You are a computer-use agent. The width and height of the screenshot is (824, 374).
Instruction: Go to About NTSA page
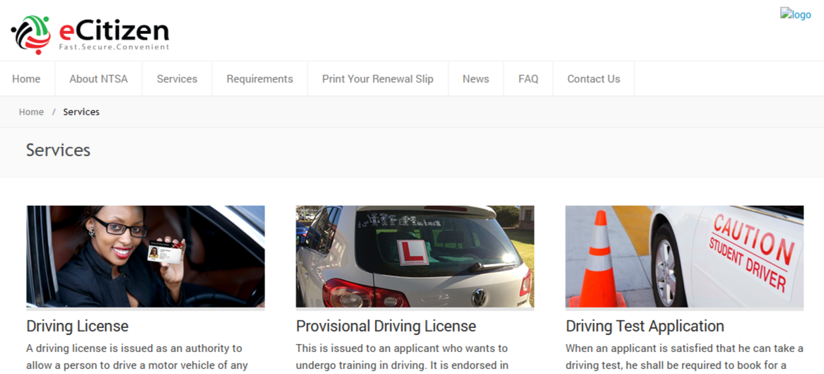pyautogui.click(x=98, y=78)
